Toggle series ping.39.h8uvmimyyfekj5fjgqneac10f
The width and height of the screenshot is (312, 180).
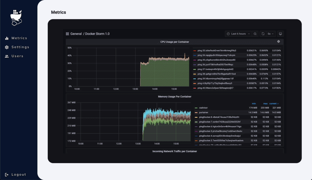coord(216,79)
